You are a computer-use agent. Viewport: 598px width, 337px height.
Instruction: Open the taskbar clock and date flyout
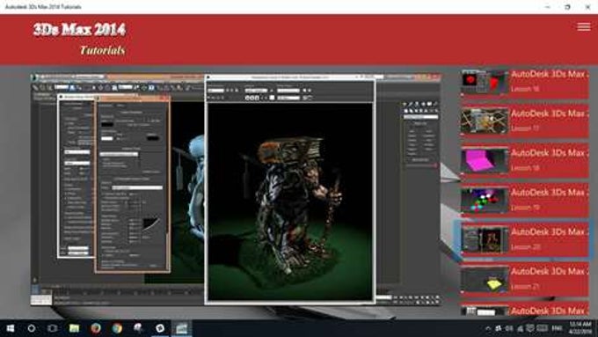coord(580,328)
